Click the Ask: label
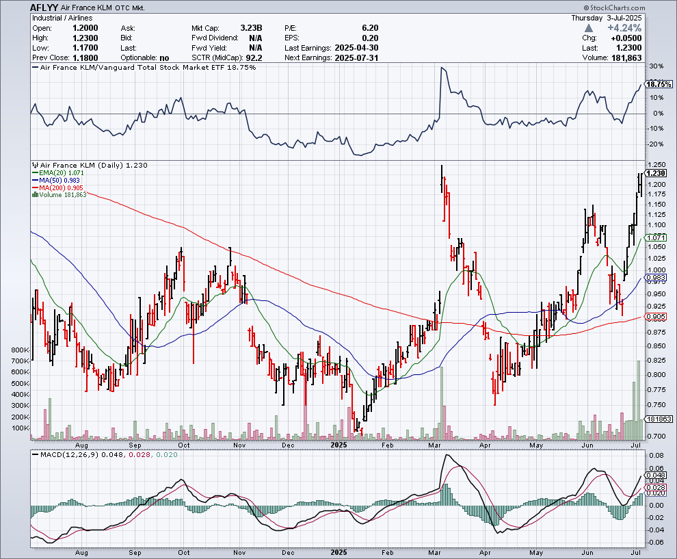 128,28
